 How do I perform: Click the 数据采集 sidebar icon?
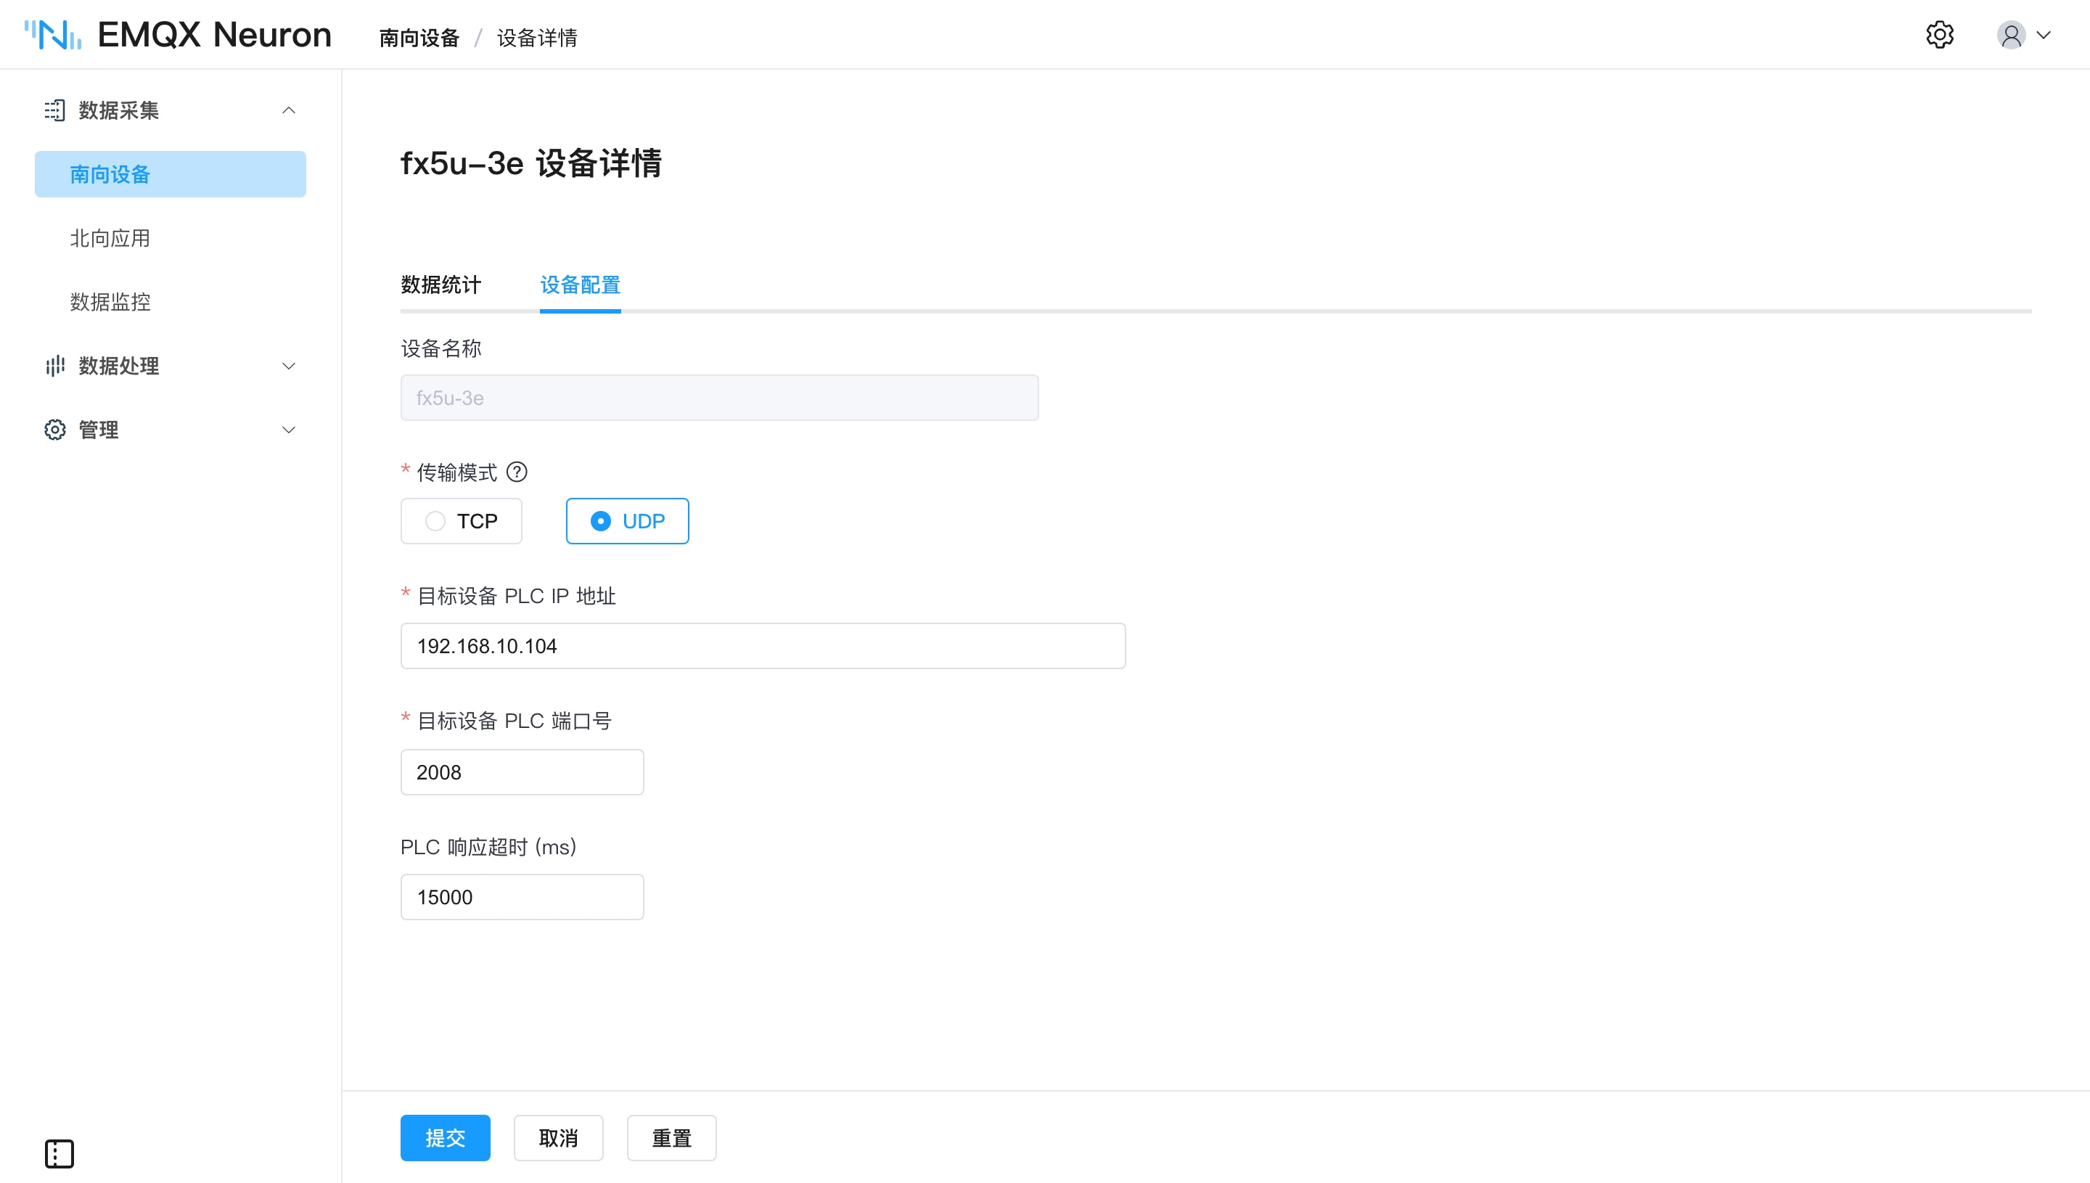click(54, 110)
